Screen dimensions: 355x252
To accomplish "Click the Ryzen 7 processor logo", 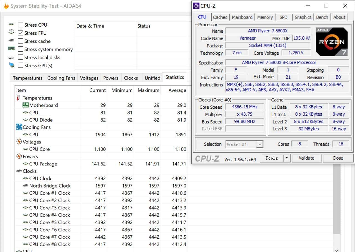I will [331, 42].
